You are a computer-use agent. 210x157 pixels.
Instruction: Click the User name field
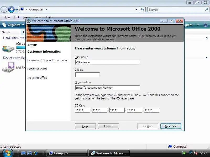coord(107,62)
